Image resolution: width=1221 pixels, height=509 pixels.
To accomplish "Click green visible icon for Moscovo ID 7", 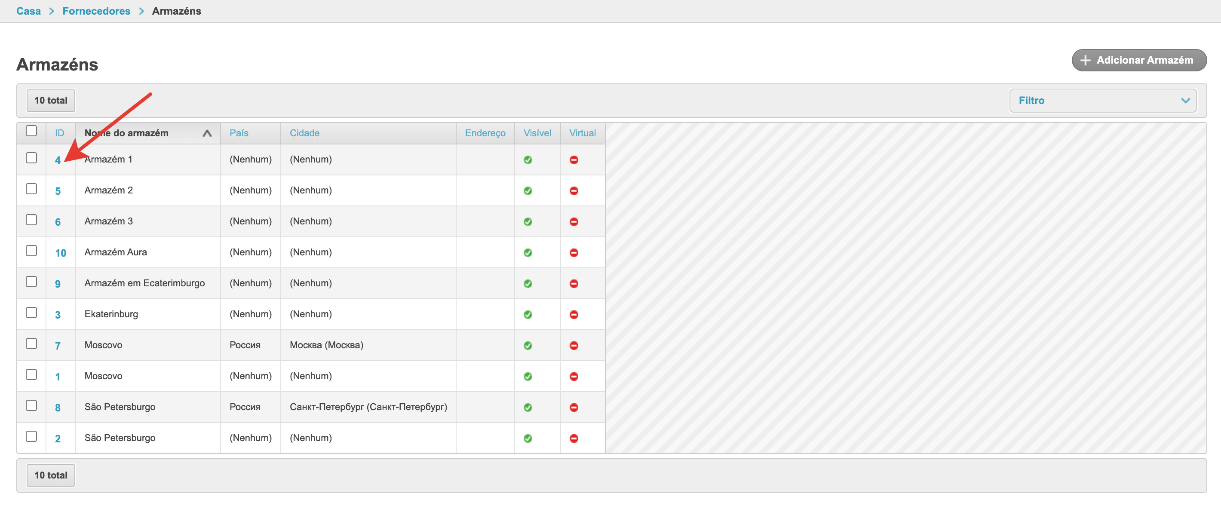I will pos(528,346).
